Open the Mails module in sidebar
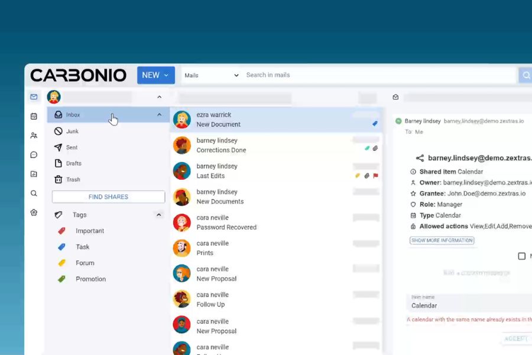 34,97
